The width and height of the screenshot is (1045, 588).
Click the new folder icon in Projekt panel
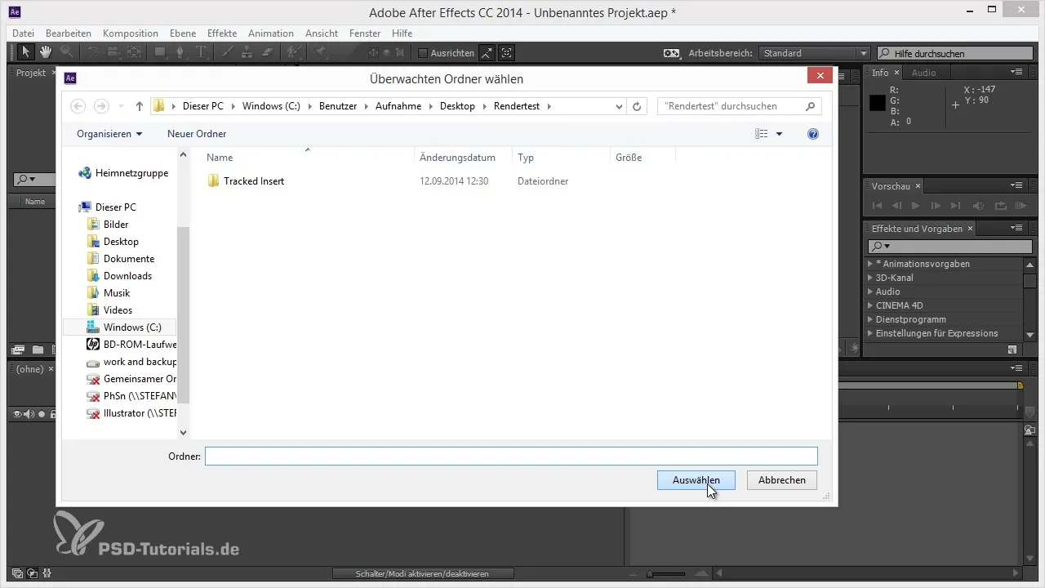[38, 350]
